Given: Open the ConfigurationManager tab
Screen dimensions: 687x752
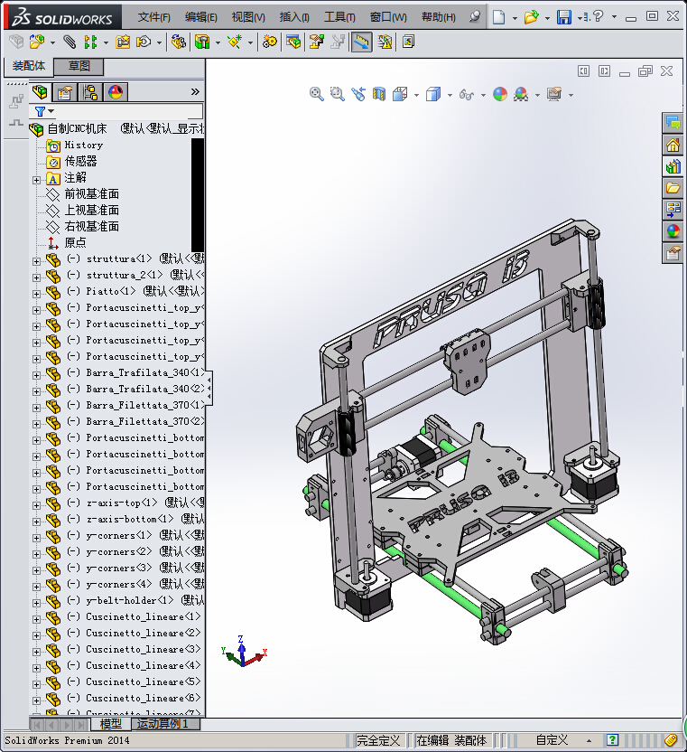Looking at the screenshot, I should (x=90, y=91).
